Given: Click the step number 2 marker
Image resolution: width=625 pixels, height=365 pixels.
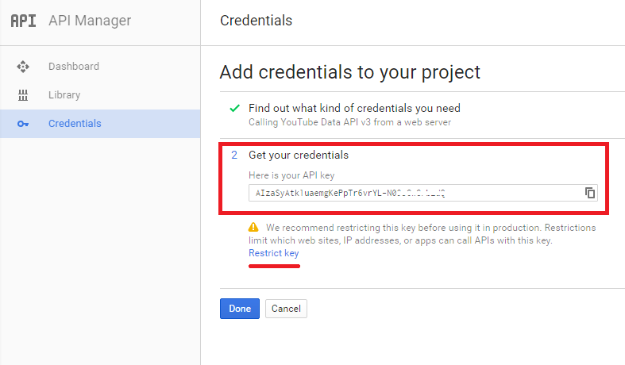Looking at the screenshot, I should [234, 156].
